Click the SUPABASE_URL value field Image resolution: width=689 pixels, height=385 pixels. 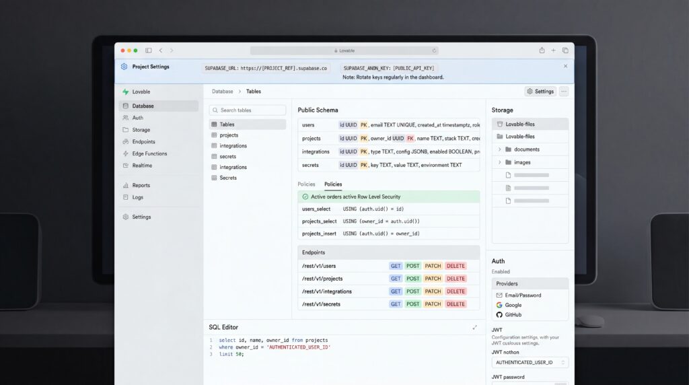click(266, 68)
